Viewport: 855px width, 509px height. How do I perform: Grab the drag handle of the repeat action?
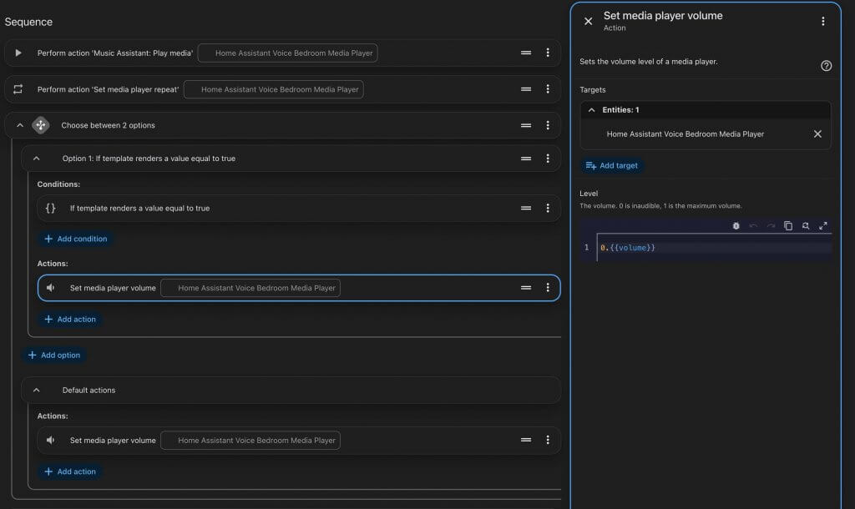pos(526,88)
